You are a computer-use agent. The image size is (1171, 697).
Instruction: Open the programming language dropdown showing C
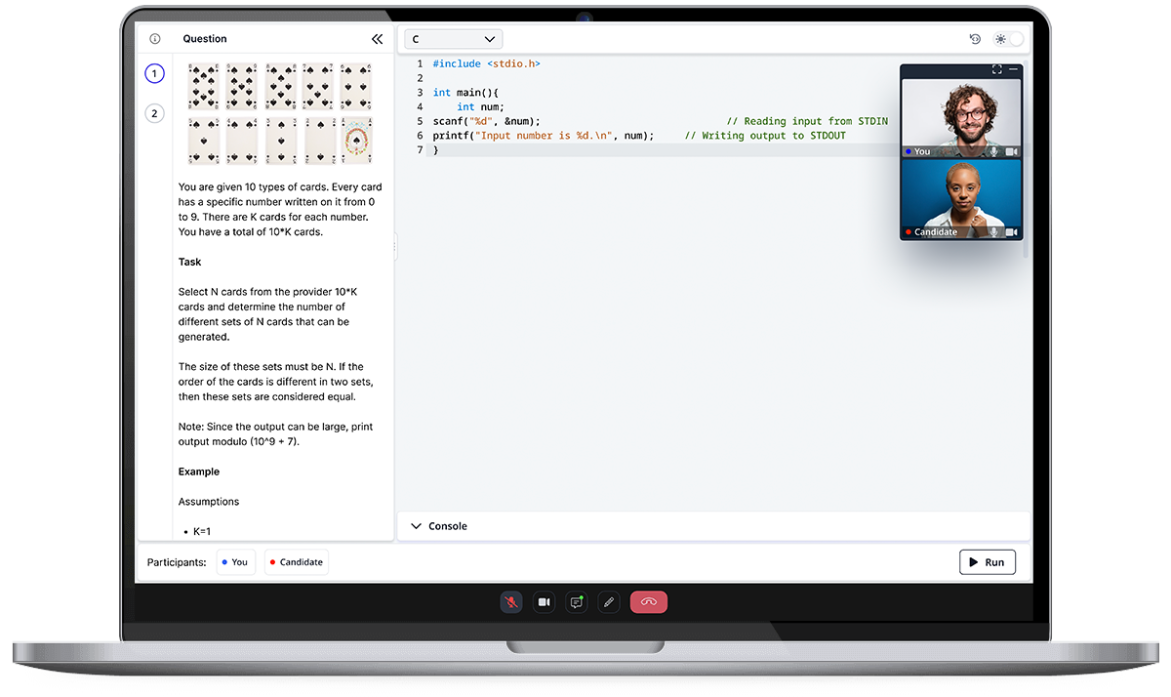(453, 38)
